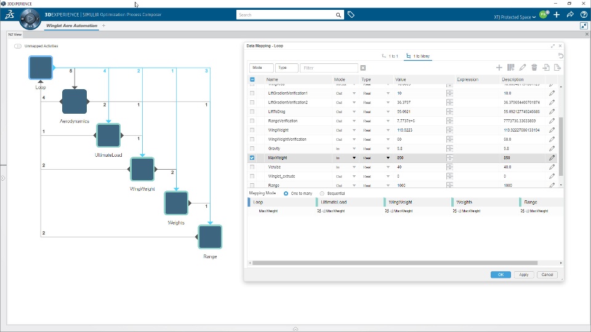Click the edit pencil on MaxWeight row
591x332 pixels.
coord(552,158)
